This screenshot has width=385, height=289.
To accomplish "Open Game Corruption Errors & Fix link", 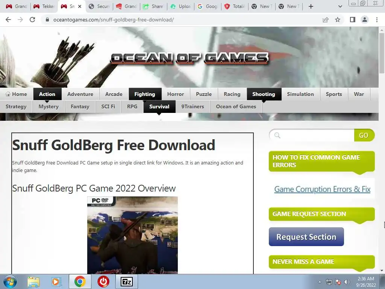I will (322, 189).
